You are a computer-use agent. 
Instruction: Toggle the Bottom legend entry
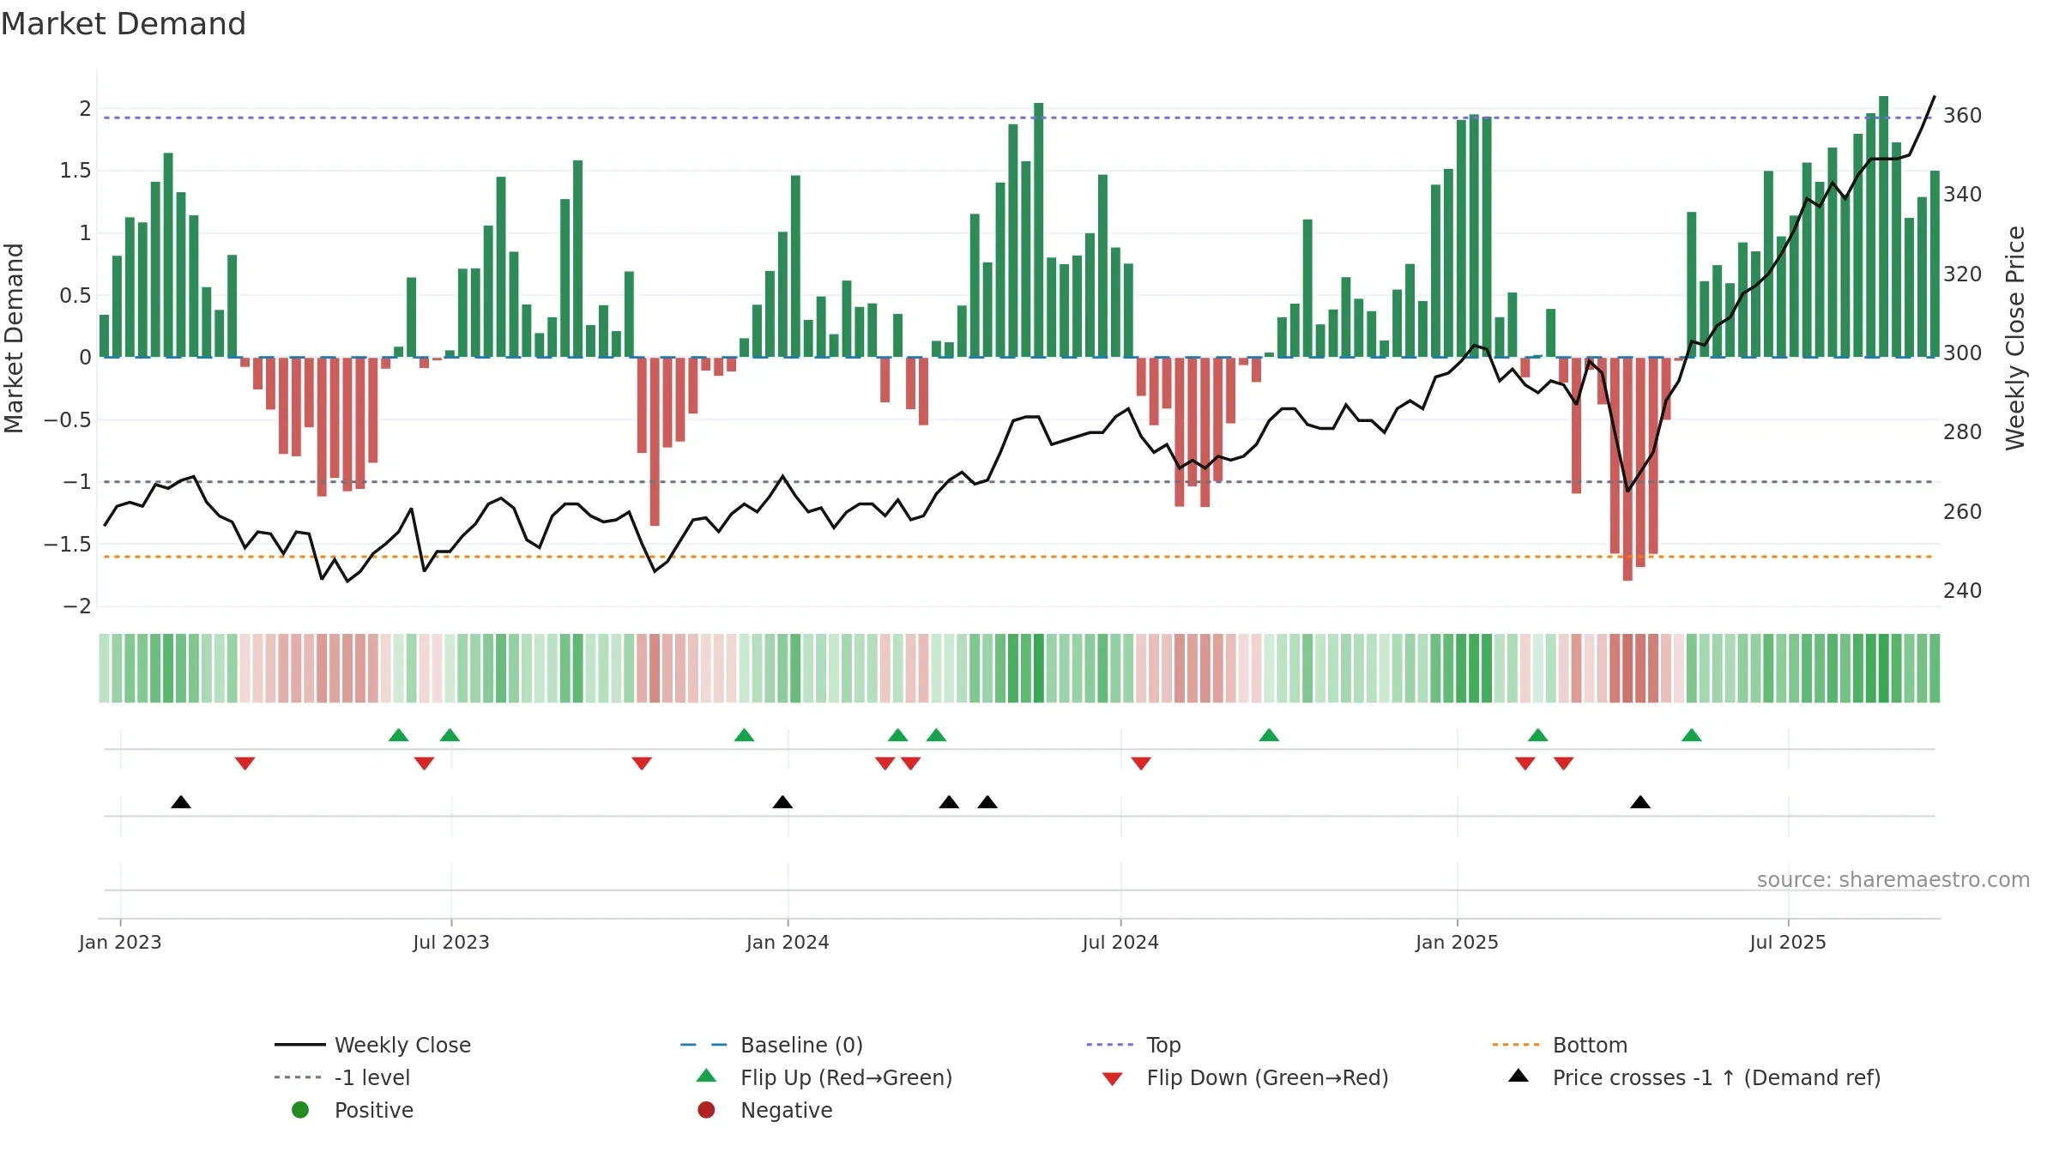point(1560,1045)
